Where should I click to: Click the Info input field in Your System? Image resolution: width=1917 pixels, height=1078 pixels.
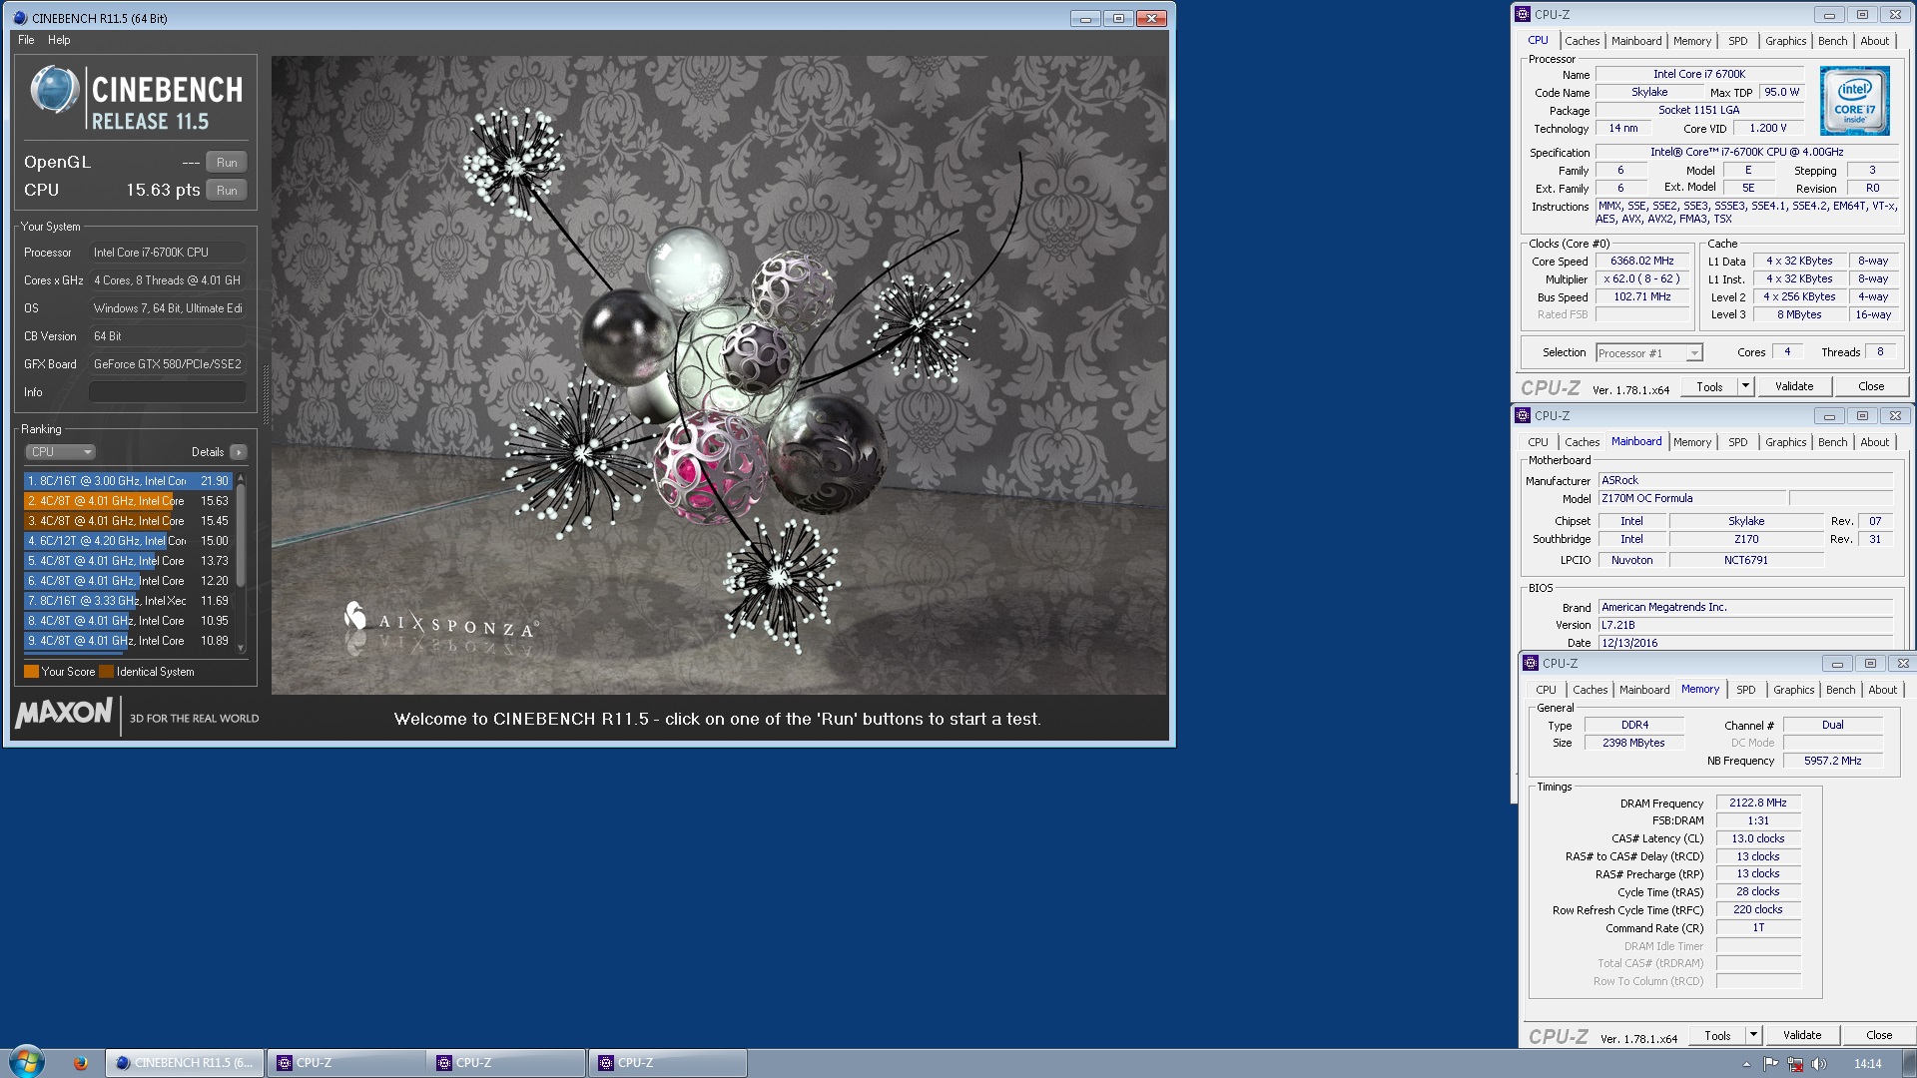point(167,392)
